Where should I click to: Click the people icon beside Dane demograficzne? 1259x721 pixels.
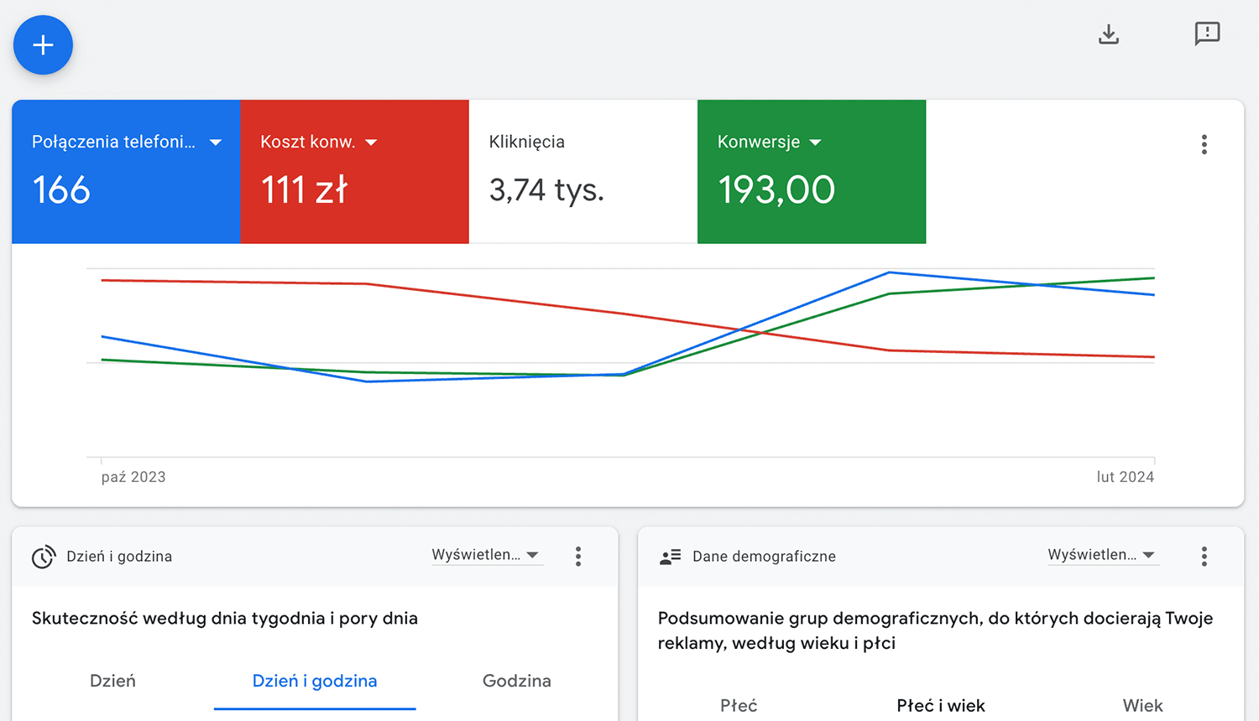point(670,557)
